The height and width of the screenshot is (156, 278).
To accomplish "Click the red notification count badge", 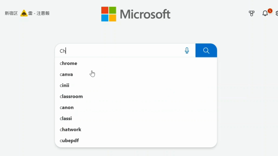I will click(270, 11).
